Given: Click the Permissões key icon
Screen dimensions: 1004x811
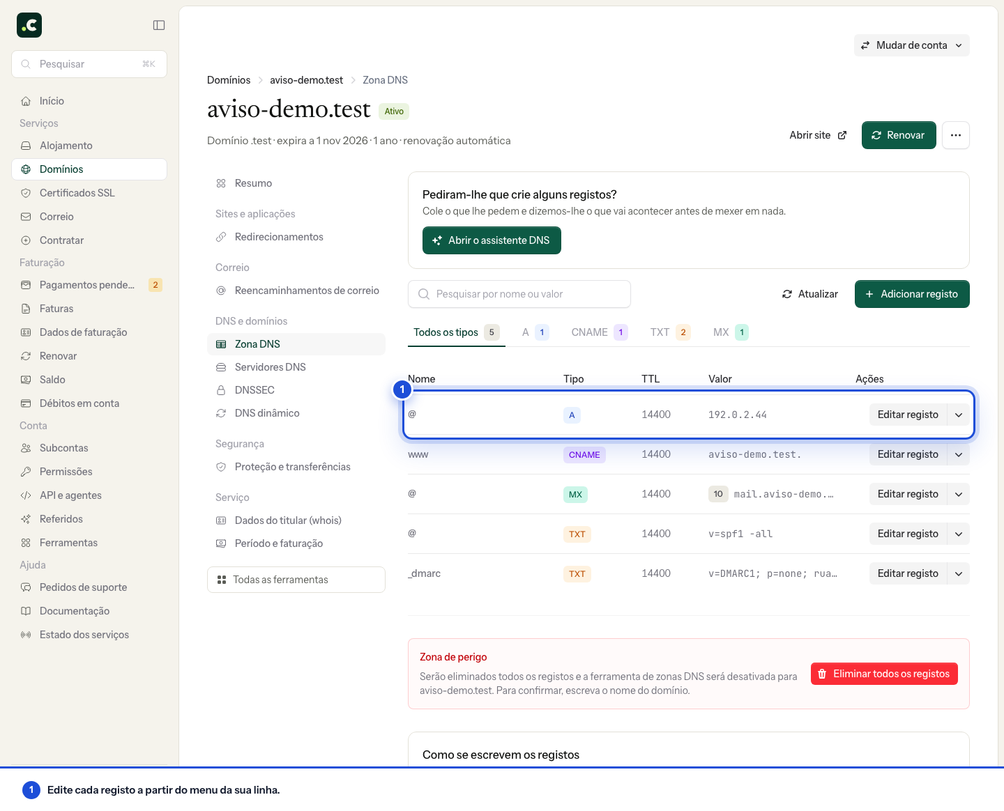Looking at the screenshot, I should (x=26, y=472).
